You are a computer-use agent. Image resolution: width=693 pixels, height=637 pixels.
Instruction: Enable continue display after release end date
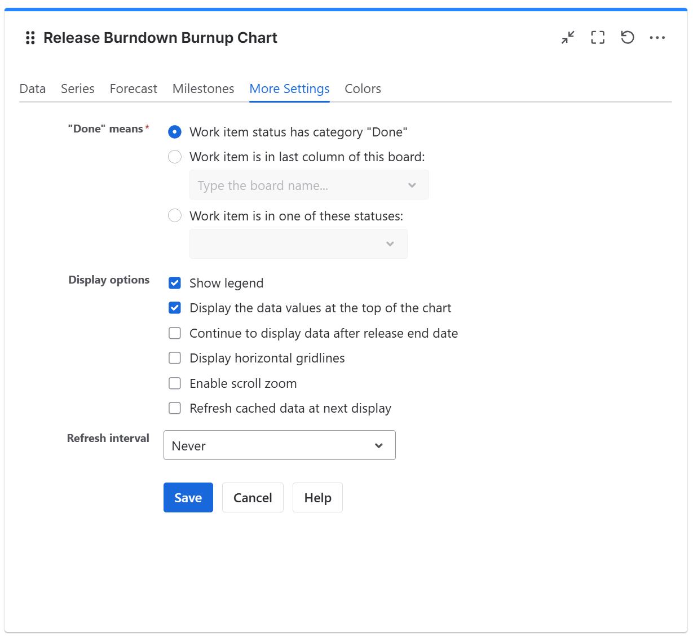pyautogui.click(x=175, y=333)
